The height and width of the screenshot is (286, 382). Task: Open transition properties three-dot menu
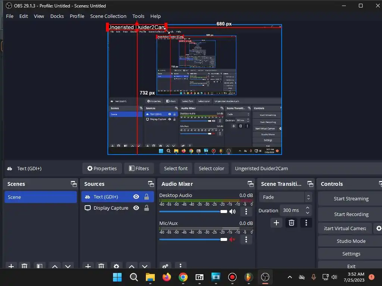pyautogui.click(x=306, y=223)
